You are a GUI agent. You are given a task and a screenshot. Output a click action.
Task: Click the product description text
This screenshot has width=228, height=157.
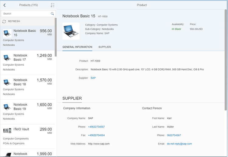click(x=147, y=69)
